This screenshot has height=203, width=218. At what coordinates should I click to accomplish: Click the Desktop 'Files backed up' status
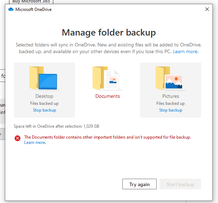pyautogui.click(x=45, y=103)
